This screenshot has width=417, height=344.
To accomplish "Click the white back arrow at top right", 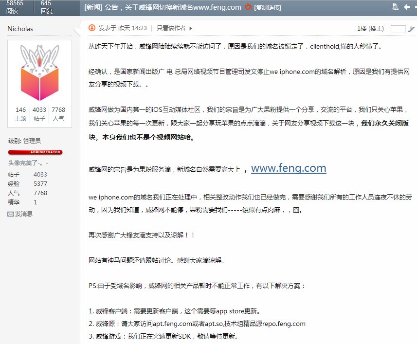I will [x=407, y=7].
